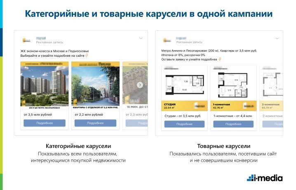Open the studio floor plan image

(x=184, y=85)
